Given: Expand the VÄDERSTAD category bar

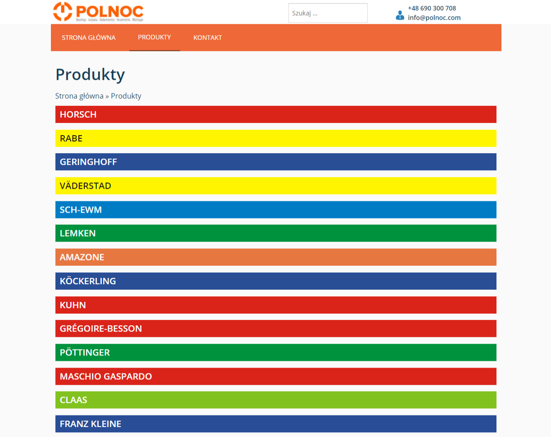Looking at the screenshot, I should coord(276,186).
